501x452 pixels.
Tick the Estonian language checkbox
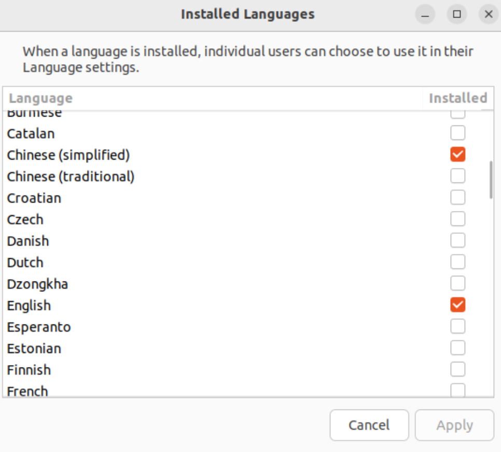[x=457, y=348]
